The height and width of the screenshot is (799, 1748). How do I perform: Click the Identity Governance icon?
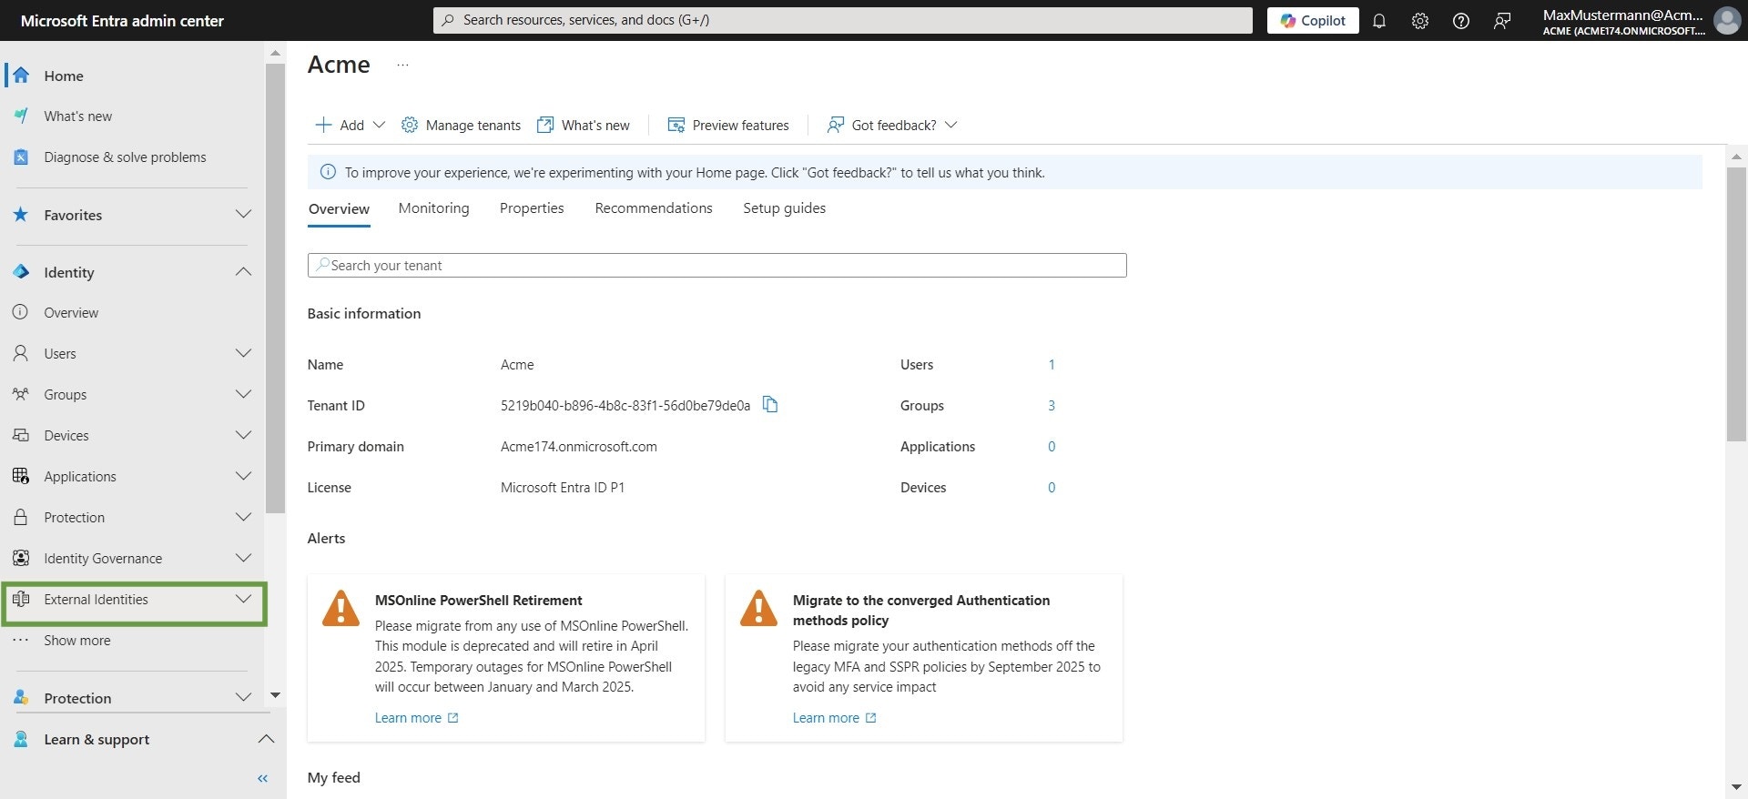click(21, 558)
